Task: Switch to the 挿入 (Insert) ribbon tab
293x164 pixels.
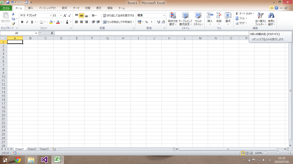Action: [30, 8]
